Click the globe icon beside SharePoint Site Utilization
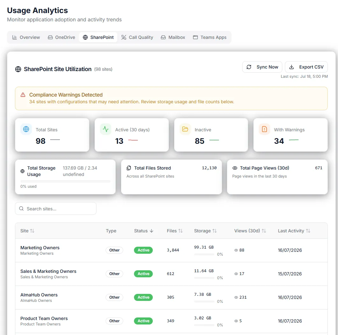Viewport: 338px width, 335px height. [18, 69]
